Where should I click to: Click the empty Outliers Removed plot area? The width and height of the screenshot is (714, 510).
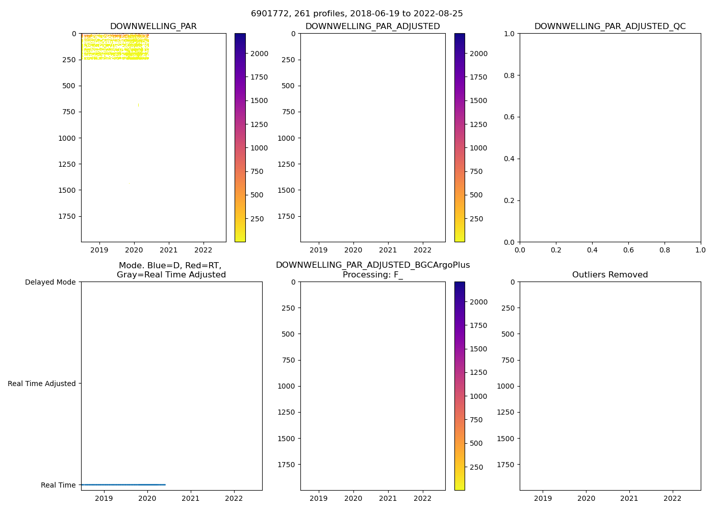(x=609, y=386)
